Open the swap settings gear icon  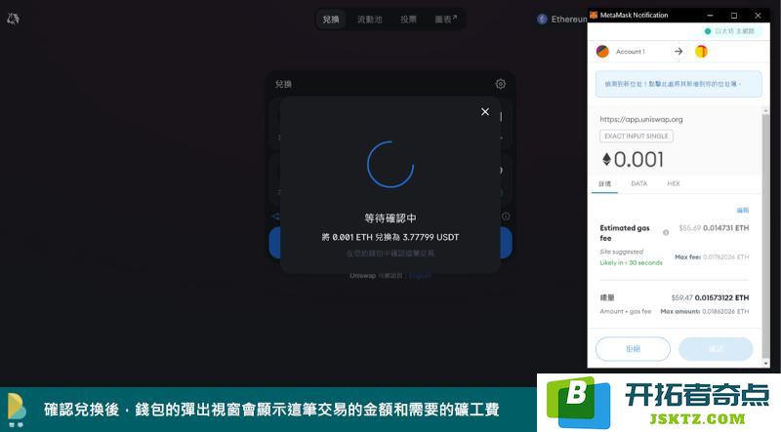pyautogui.click(x=501, y=84)
